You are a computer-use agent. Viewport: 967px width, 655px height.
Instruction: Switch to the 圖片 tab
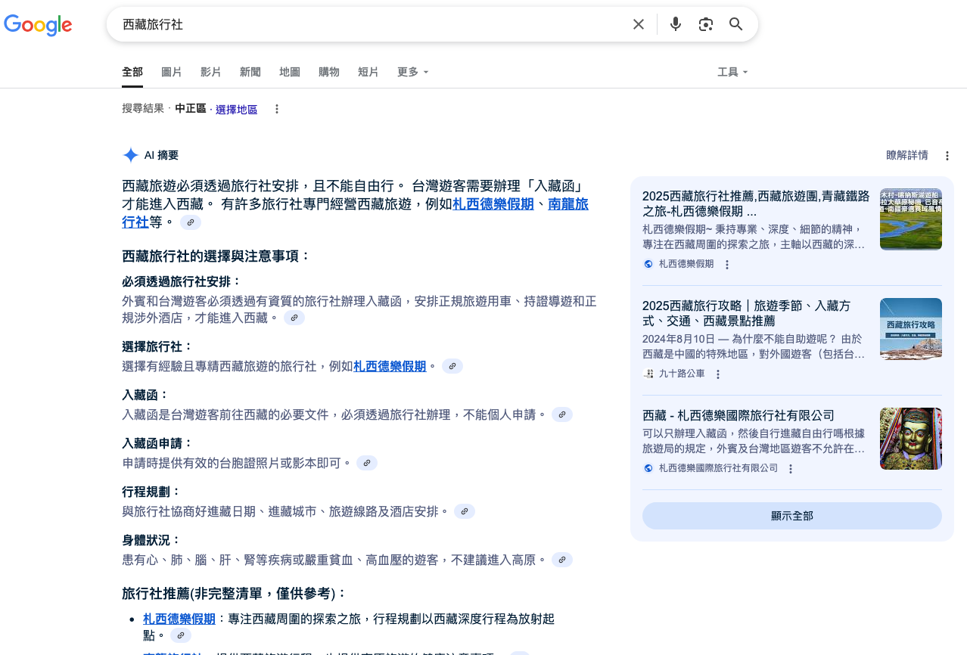[172, 72]
